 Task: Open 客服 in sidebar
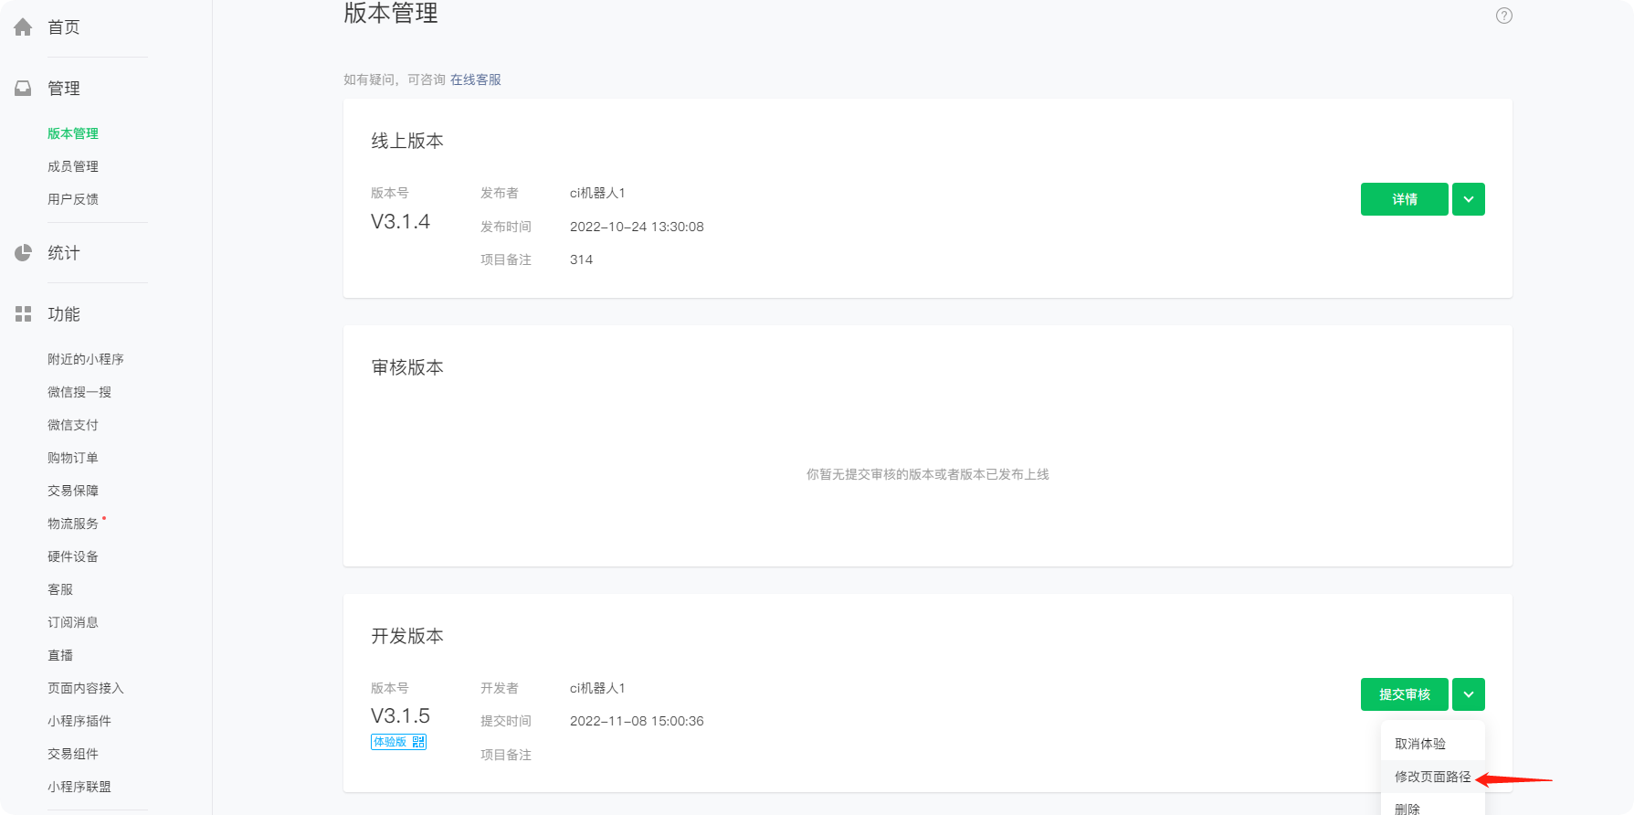[60, 589]
